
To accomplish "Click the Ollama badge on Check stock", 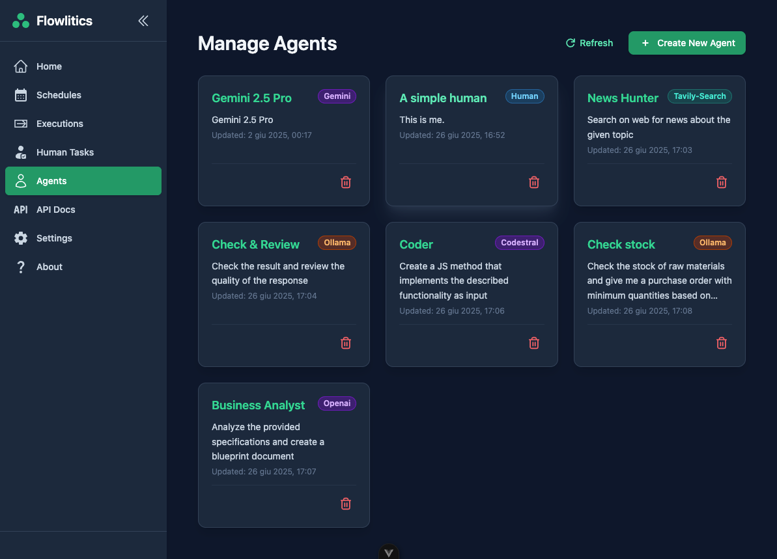I will 713,243.
